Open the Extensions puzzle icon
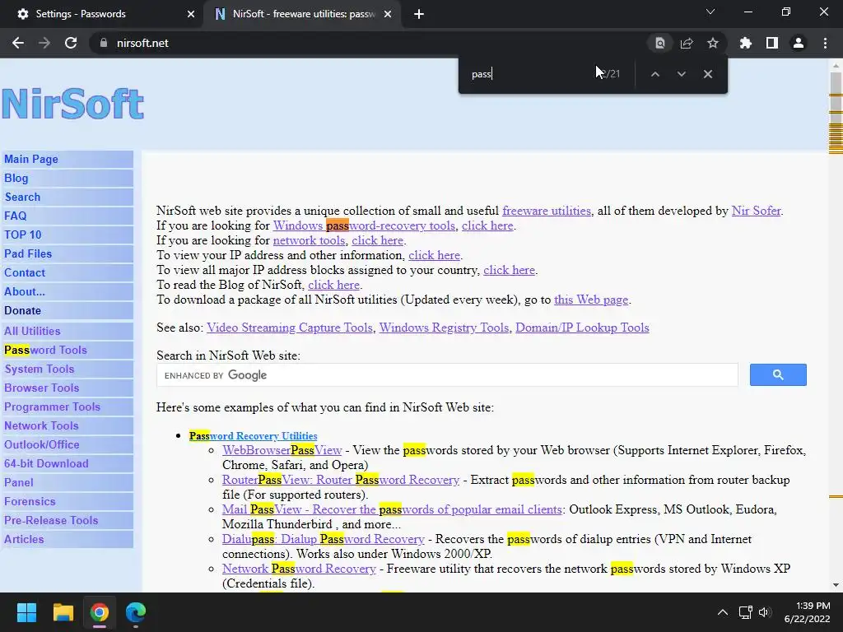 746,43
